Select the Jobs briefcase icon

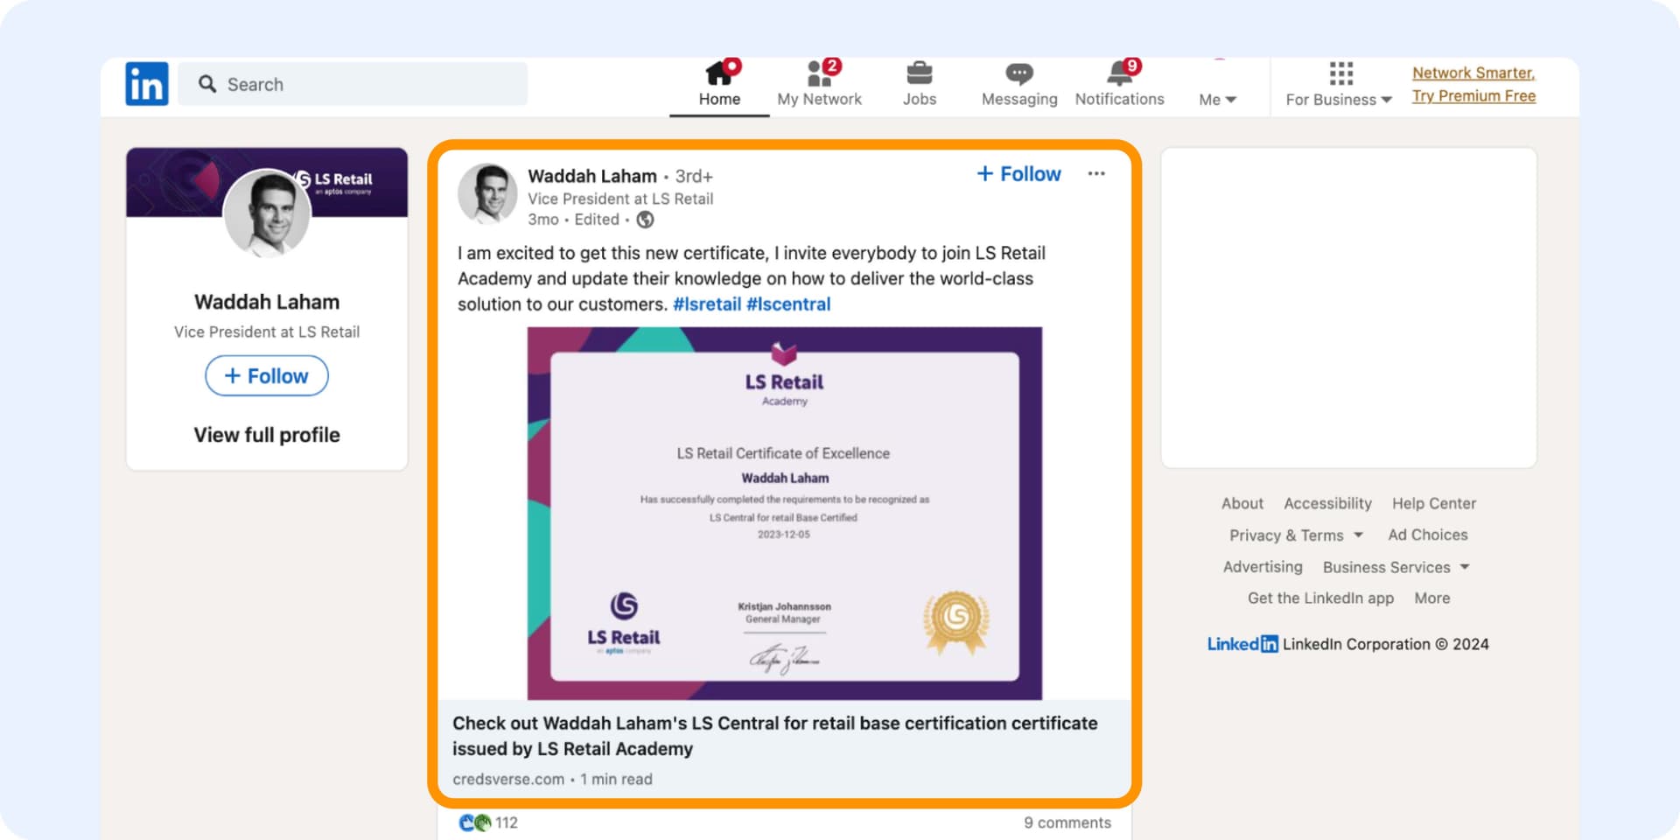tap(919, 74)
